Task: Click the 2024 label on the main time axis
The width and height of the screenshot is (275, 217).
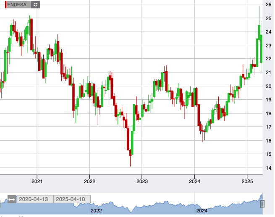Action: 194,181
